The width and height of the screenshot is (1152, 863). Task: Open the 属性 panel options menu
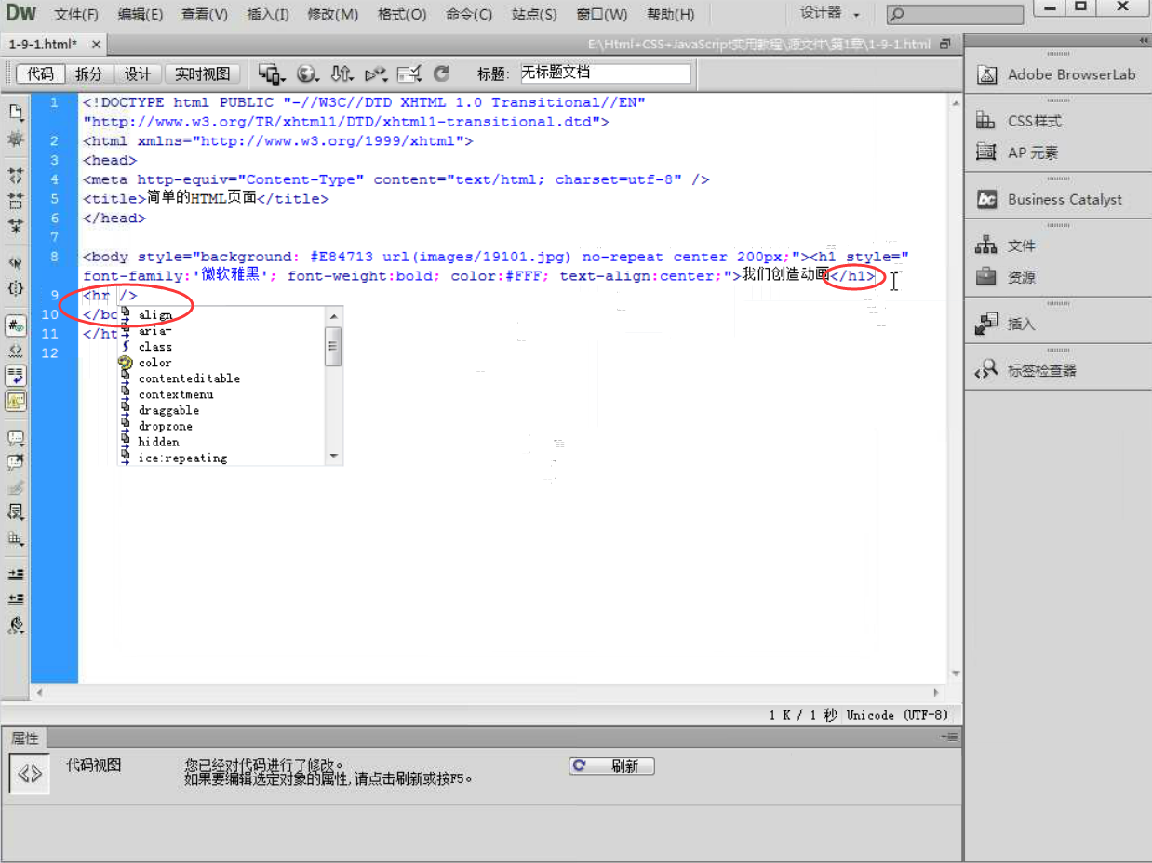[x=949, y=737]
